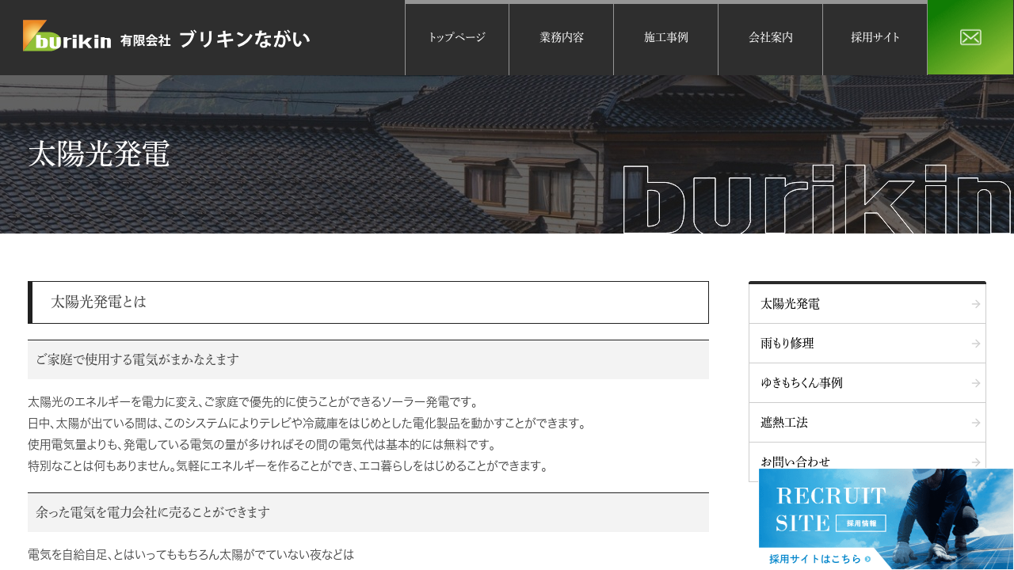This screenshot has width=1014, height=570.
Task: Visit 採用サイト from the top menu
Action: (875, 37)
